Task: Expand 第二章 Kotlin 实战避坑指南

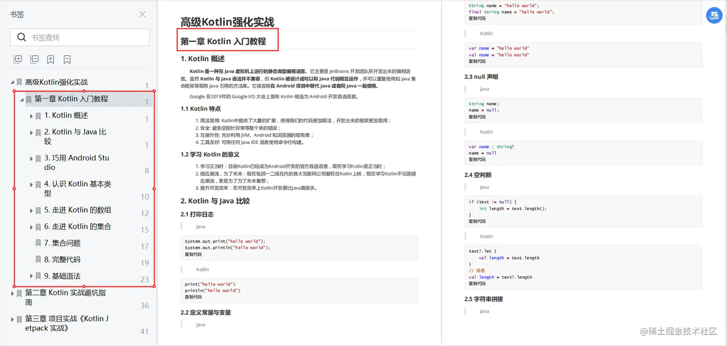Action: click(12, 293)
